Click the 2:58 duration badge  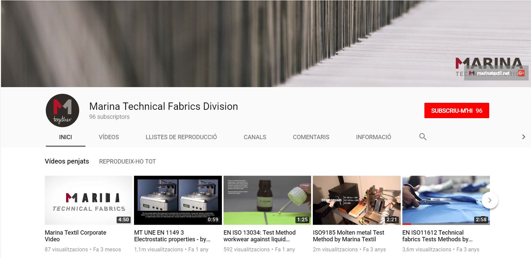pos(481,220)
